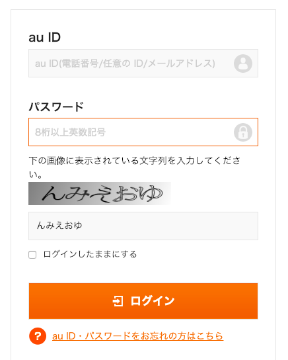Click the distorted captcha image
This screenshot has width=288, height=360.
tap(100, 193)
